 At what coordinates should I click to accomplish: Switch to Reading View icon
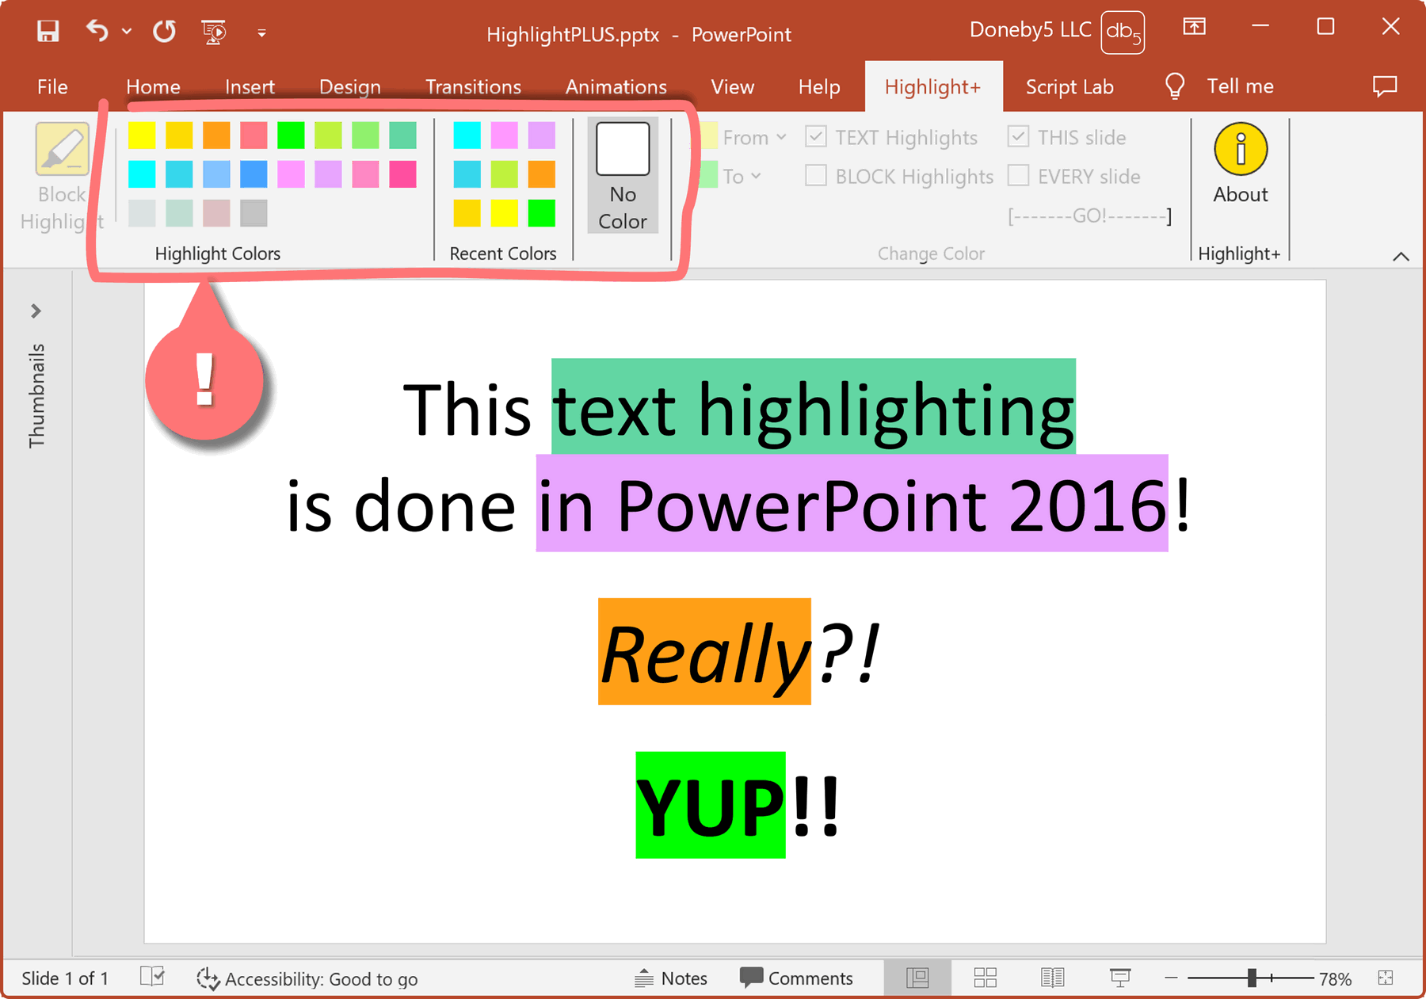(1052, 978)
